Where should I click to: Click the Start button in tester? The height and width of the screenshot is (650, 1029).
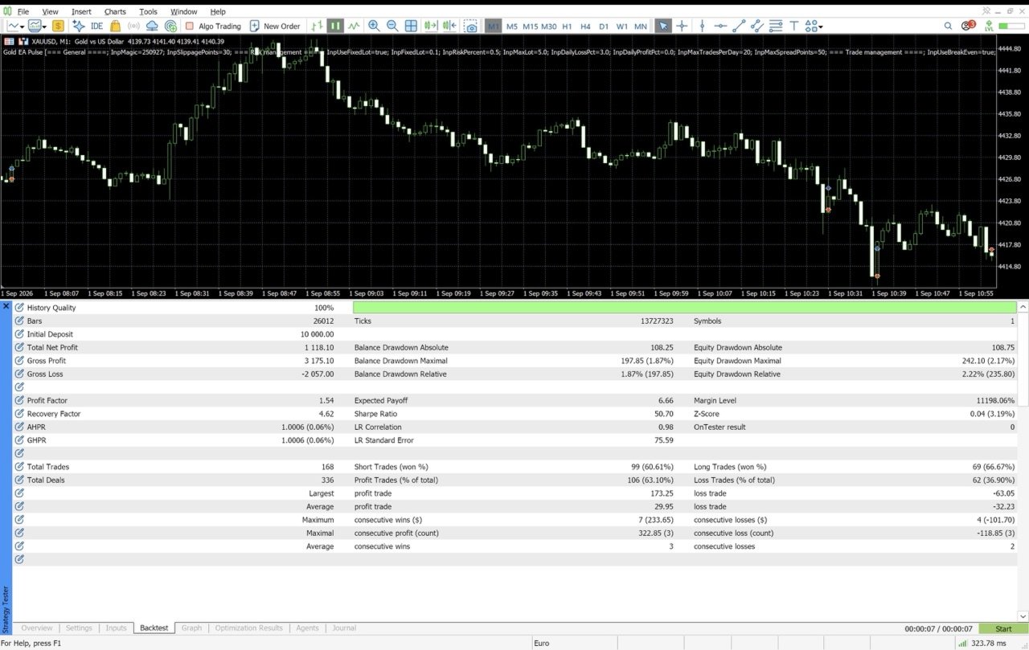click(1003, 628)
